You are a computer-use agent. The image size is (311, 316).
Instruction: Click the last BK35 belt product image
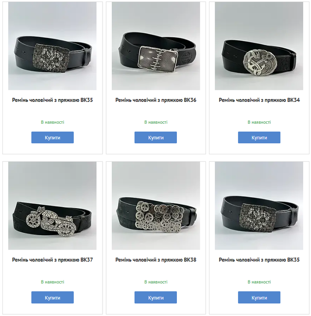point(259,205)
